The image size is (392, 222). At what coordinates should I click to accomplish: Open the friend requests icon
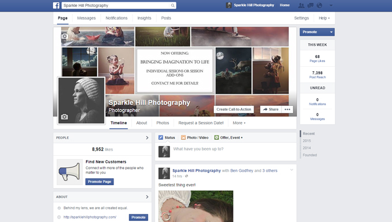click(301, 5)
